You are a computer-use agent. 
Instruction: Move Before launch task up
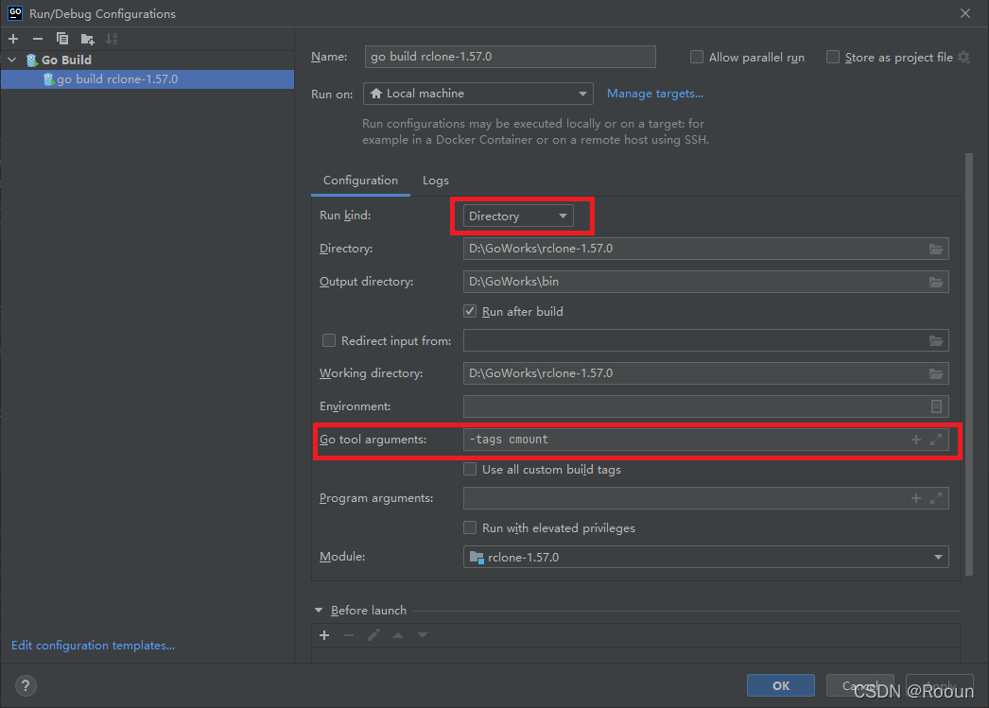(398, 635)
